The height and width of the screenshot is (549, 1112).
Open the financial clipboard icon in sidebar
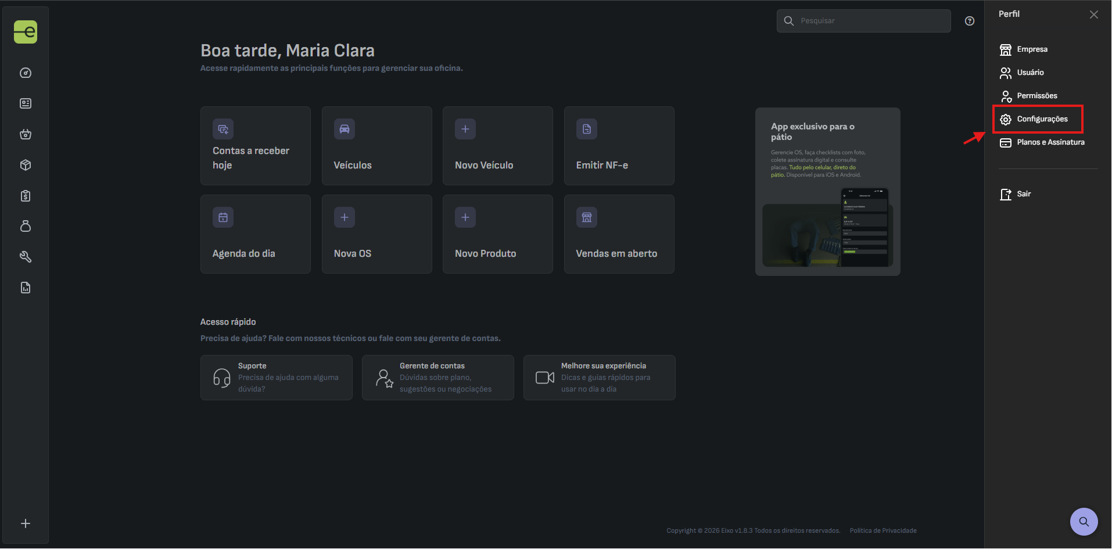pyautogui.click(x=26, y=196)
